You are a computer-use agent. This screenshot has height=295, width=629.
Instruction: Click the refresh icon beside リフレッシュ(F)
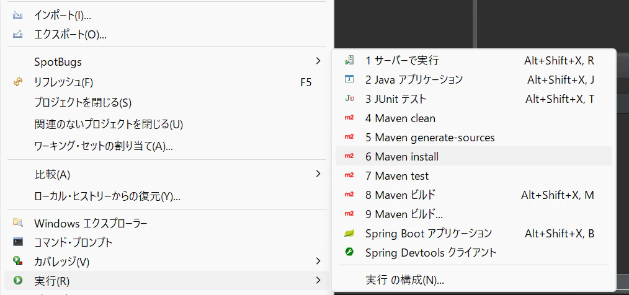point(17,82)
